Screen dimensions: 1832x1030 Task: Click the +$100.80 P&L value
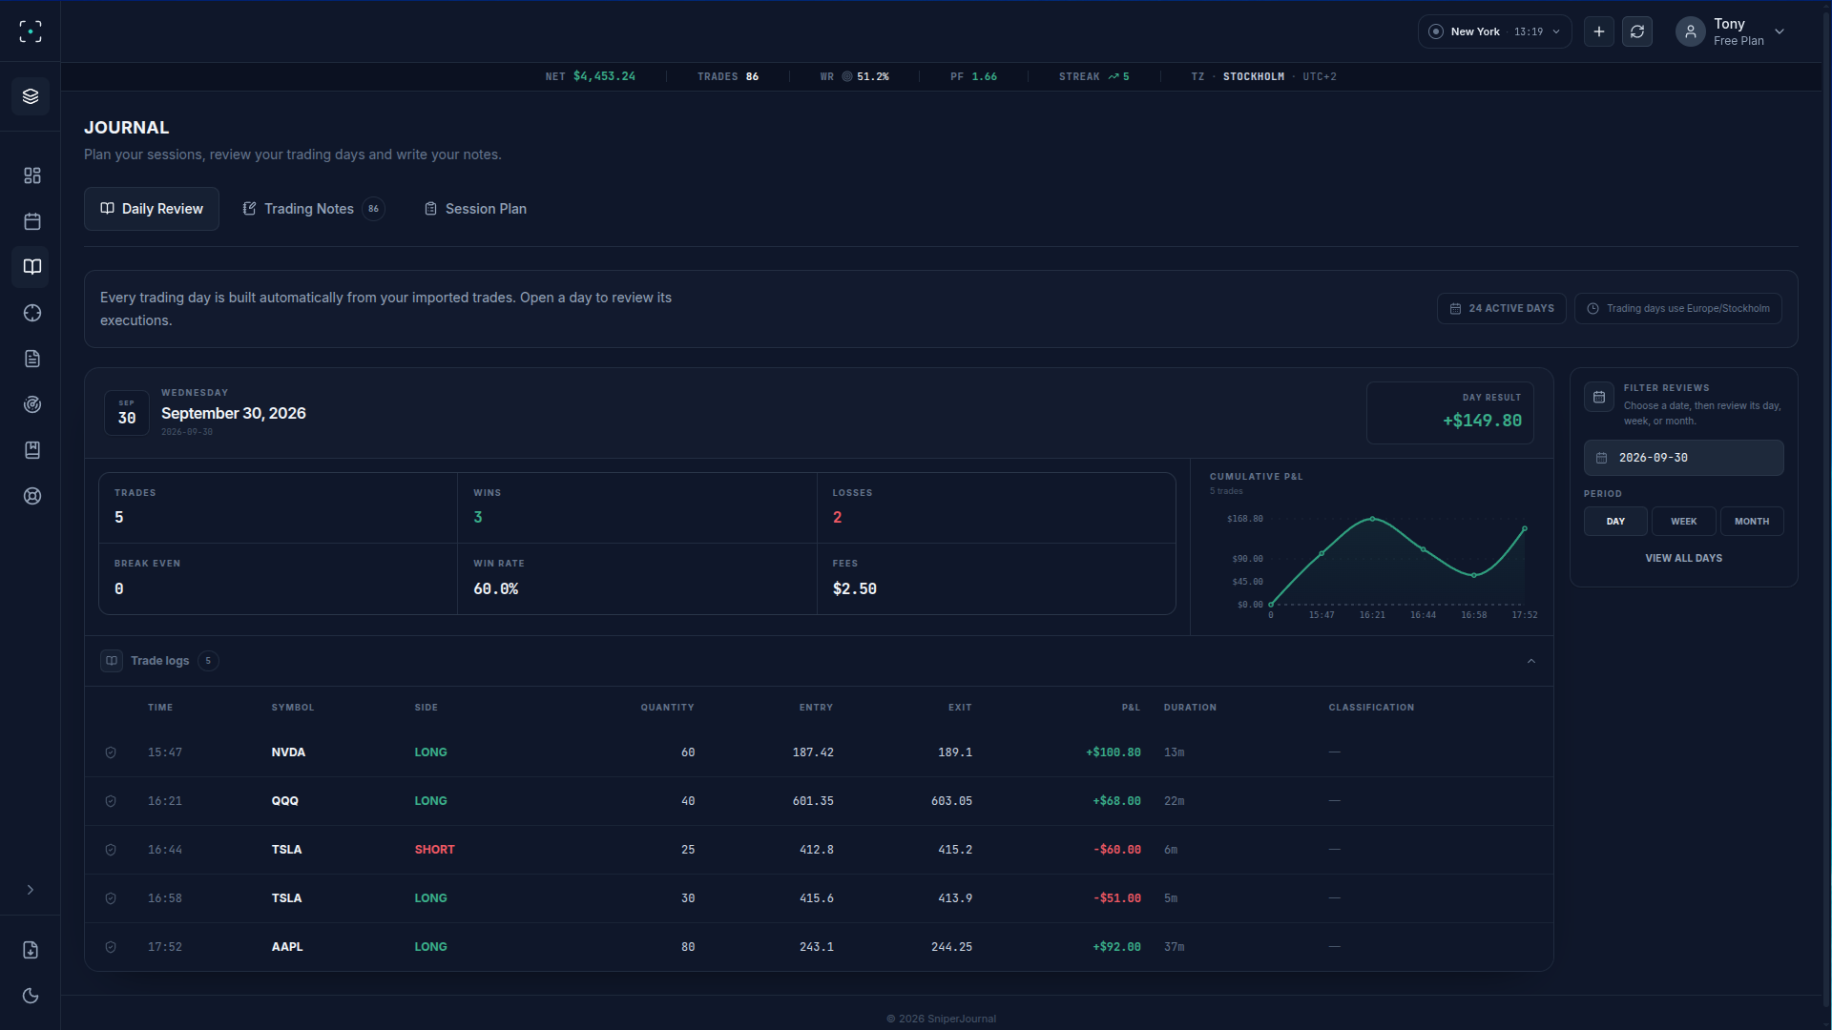pyautogui.click(x=1113, y=752)
